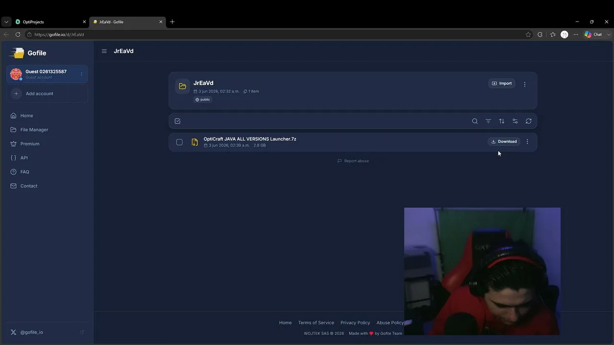Click the yellow folder icon beside JrEaVd

pyautogui.click(x=182, y=86)
